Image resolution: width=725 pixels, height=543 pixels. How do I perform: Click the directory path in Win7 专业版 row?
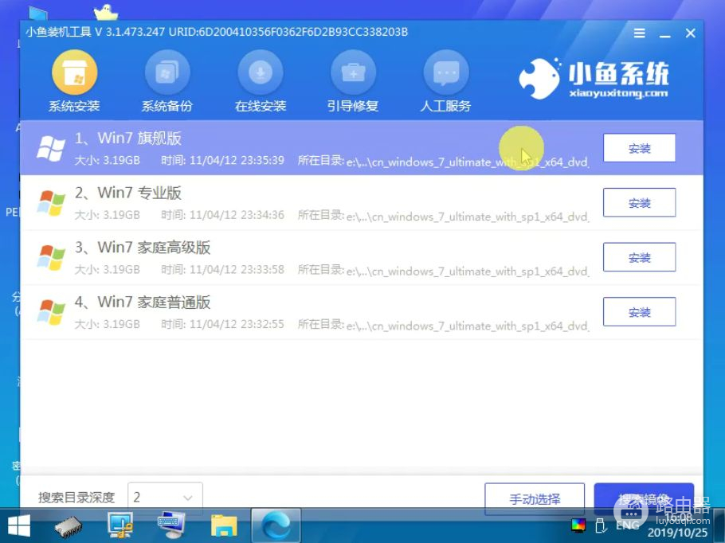pos(468,217)
